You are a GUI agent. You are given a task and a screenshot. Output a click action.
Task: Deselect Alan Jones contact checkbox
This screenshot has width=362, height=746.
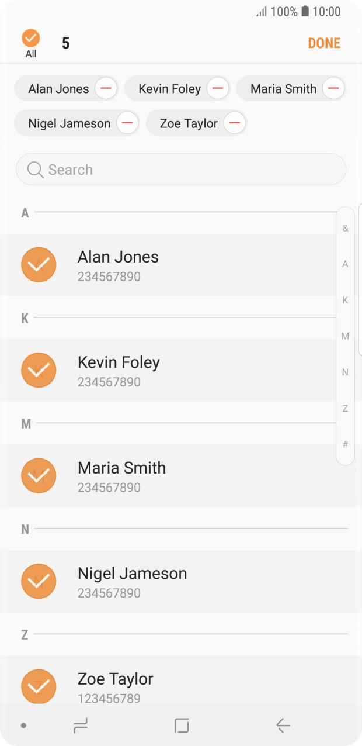tap(39, 265)
